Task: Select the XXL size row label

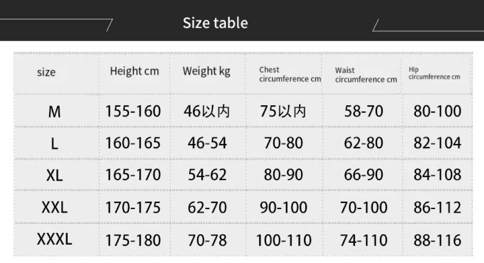Action: click(54, 207)
